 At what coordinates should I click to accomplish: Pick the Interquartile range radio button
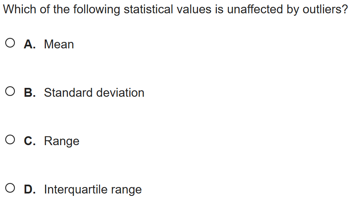pyautogui.click(x=11, y=189)
